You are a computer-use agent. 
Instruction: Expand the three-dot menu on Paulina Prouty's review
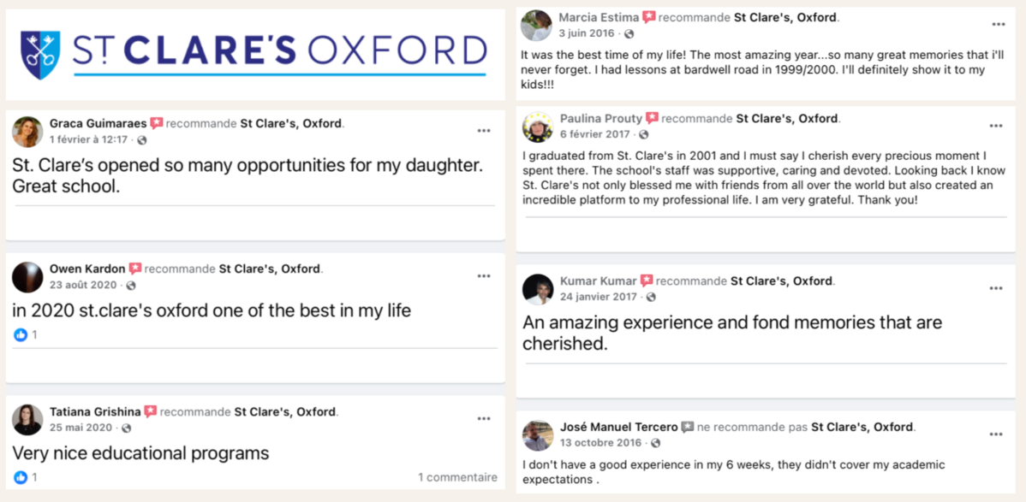(995, 126)
